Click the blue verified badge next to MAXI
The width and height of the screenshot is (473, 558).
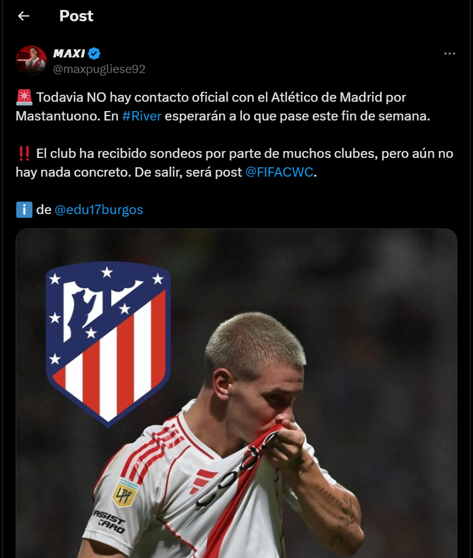click(x=94, y=54)
